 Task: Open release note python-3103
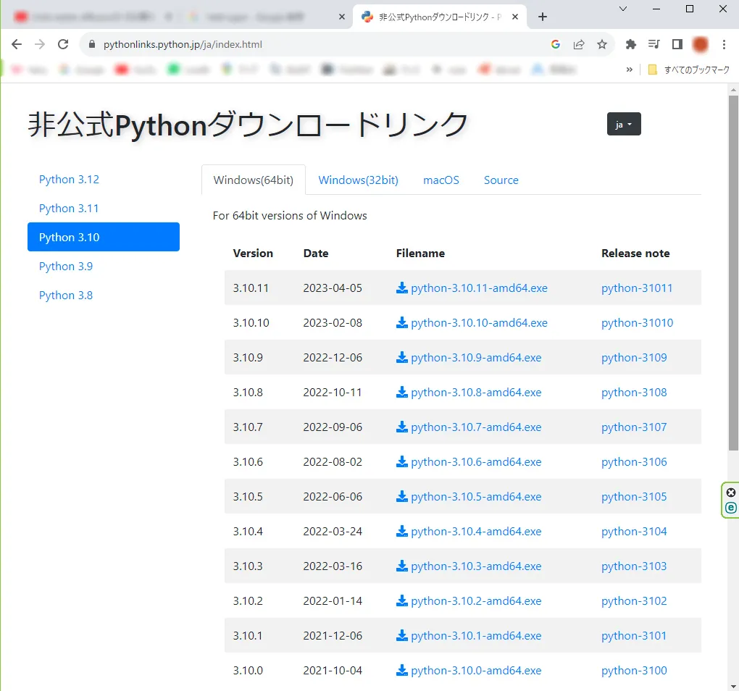click(x=634, y=566)
